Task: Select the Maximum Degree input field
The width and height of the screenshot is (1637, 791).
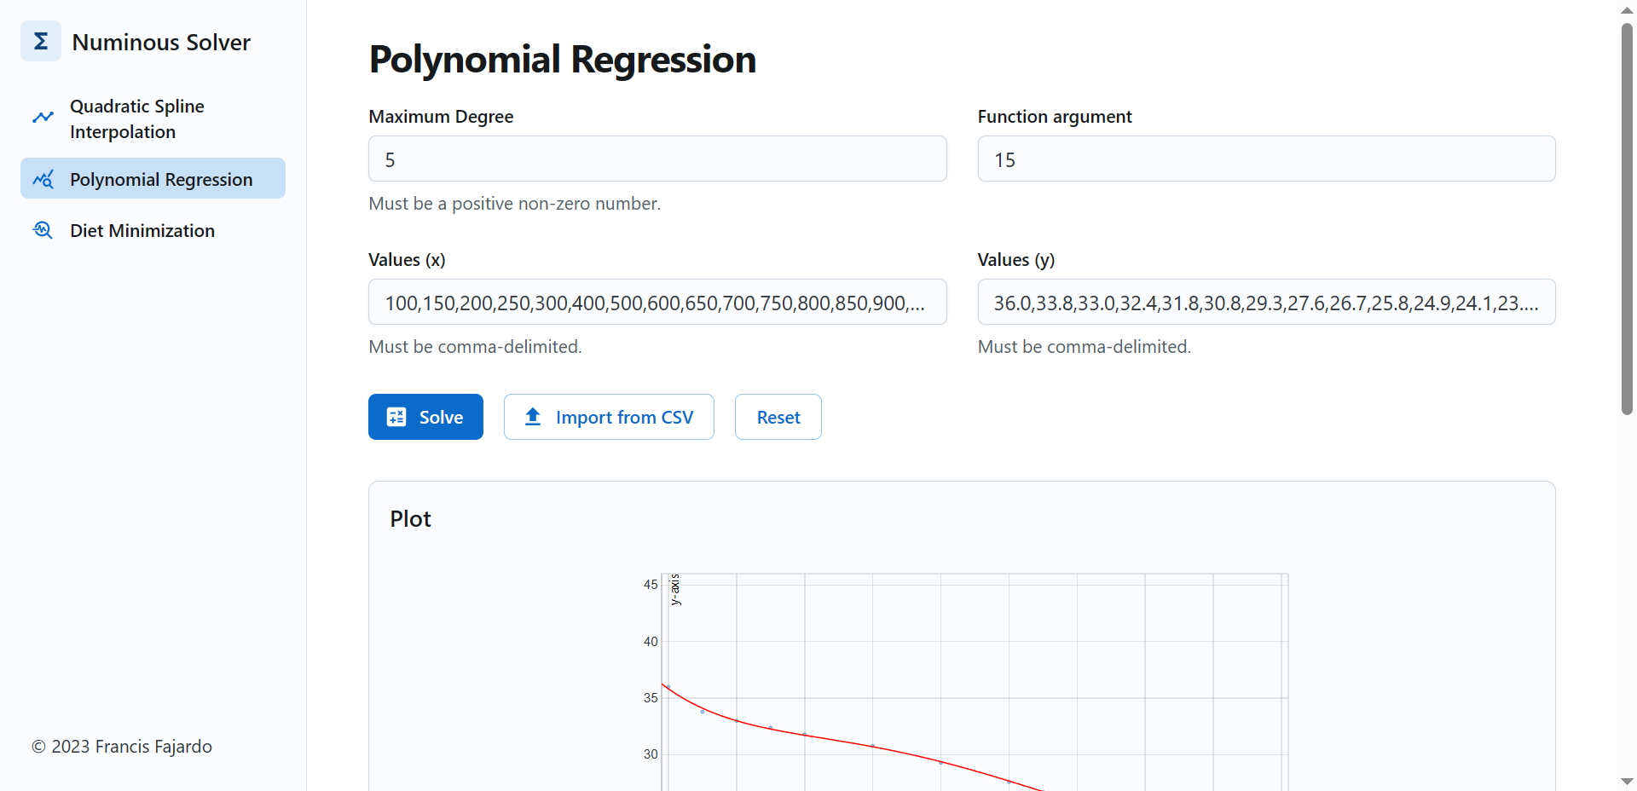Action: pos(657,159)
